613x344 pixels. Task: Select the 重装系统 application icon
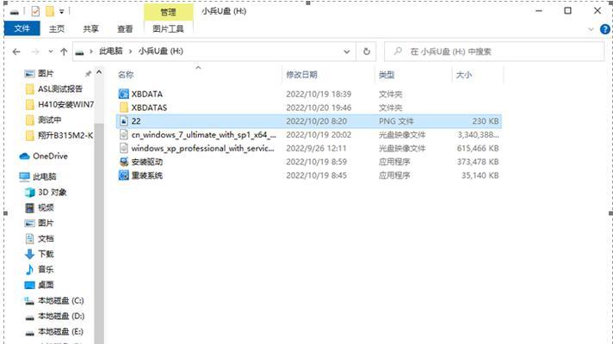(123, 175)
